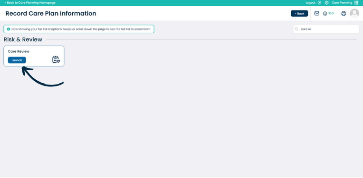Select the Care Review card title

tap(19, 51)
